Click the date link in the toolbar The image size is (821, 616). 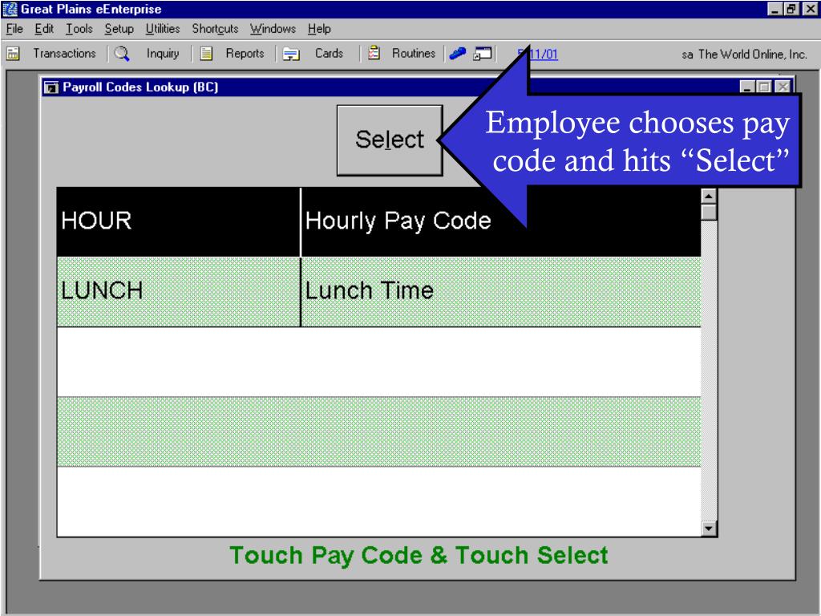coord(543,54)
